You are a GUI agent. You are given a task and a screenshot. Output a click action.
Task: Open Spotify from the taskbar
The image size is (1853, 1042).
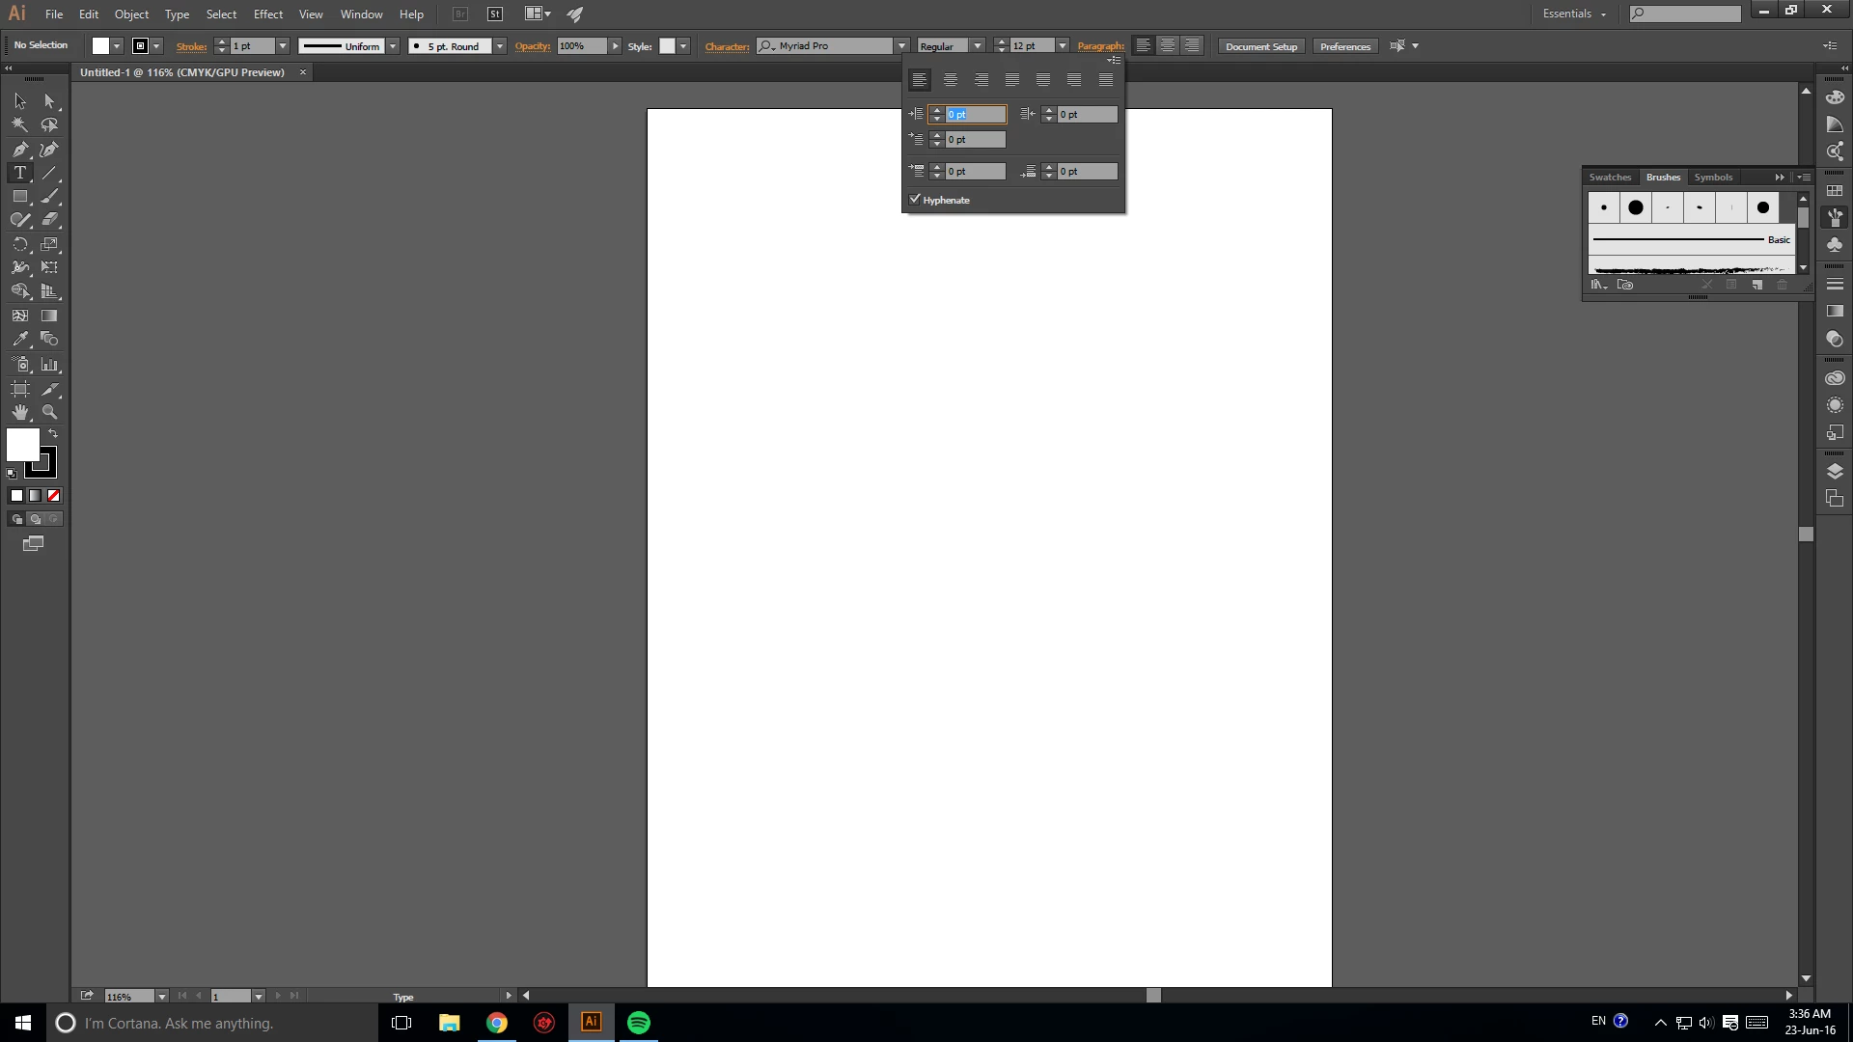(639, 1023)
